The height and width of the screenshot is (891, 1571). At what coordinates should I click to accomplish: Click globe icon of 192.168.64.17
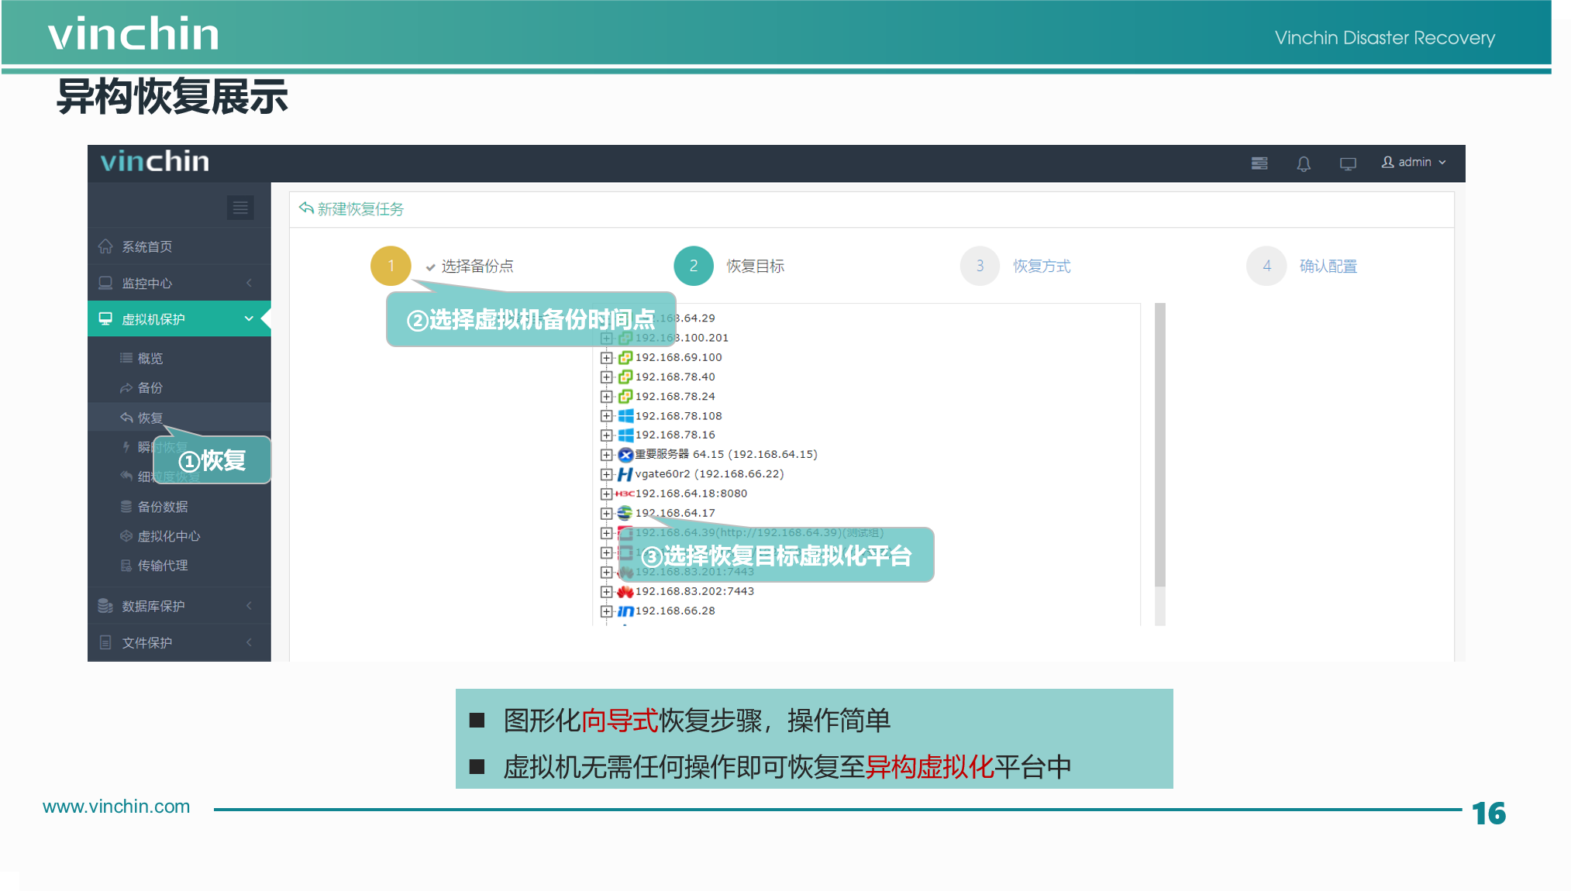(625, 513)
